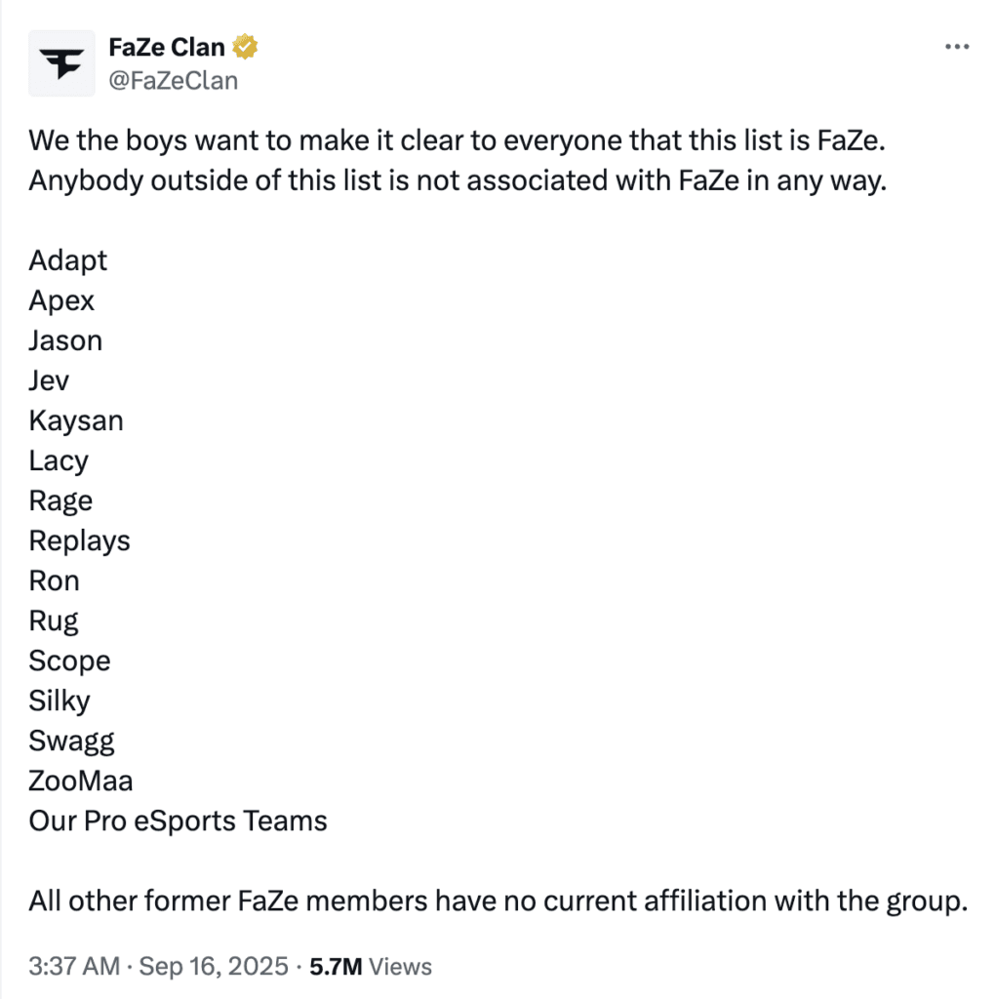Click the closing sentence about former members
This screenshot has width=996, height=999.
click(488, 900)
